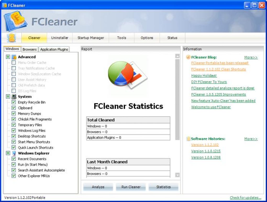Click the report scrollbar down arrow
Screen dimensions: 267x202
[177, 175]
